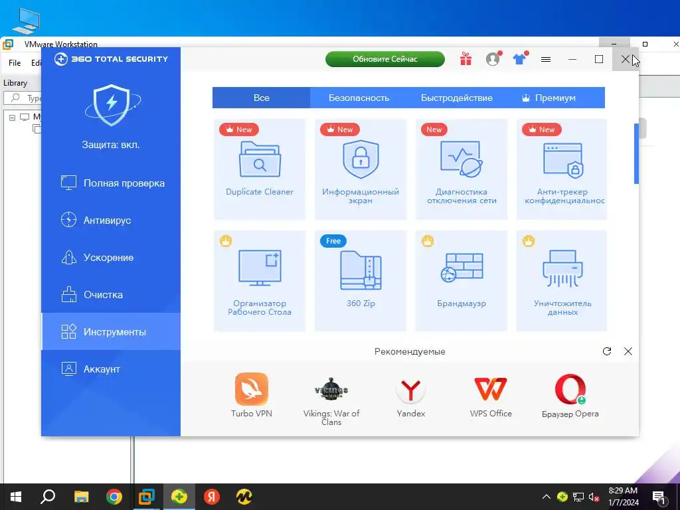This screenshot has width=680, height=510.
Task: Open the WPS Office recommendation
Action: click(x=491, y=396)
